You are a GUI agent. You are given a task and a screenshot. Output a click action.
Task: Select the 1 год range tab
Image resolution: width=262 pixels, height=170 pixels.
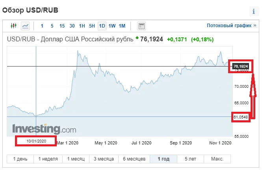164,159
